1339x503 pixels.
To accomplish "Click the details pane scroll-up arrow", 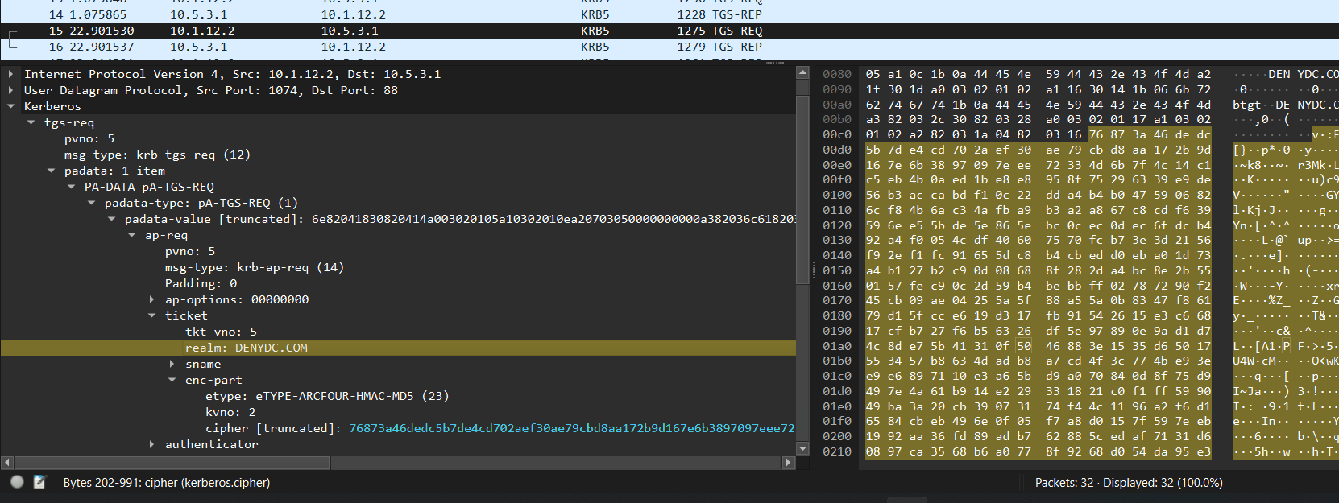I will [x=802, y=72].
